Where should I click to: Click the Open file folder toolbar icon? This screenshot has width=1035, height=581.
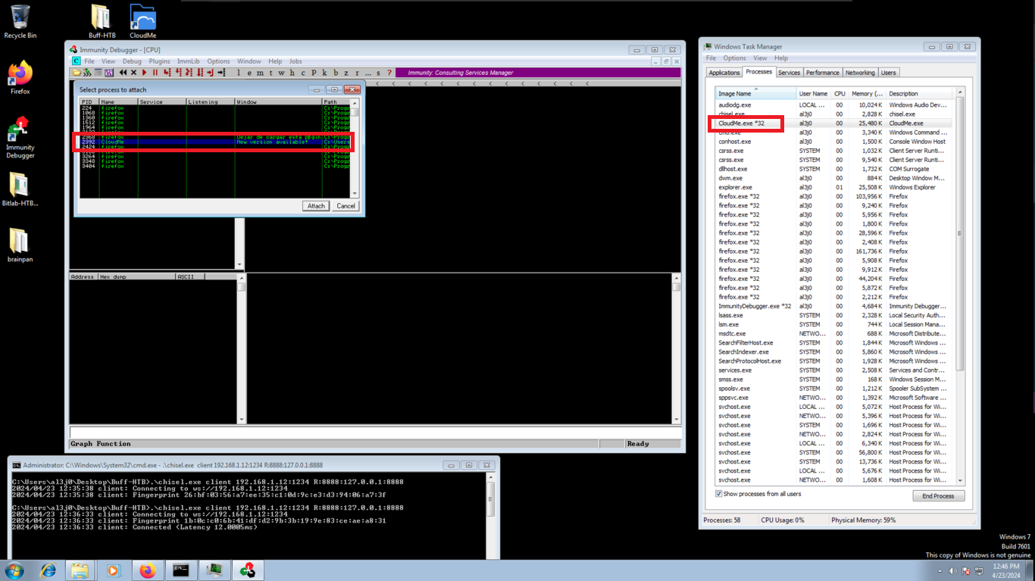[x=77, y=73]
